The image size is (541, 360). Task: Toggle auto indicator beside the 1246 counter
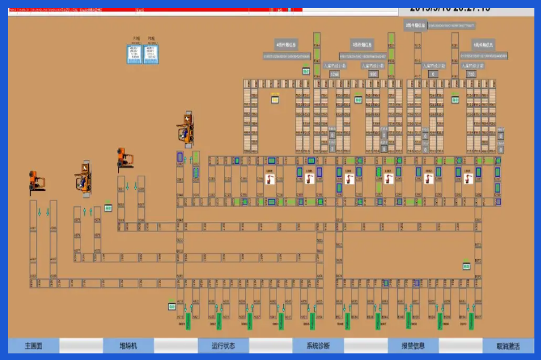tap(306, 71)
